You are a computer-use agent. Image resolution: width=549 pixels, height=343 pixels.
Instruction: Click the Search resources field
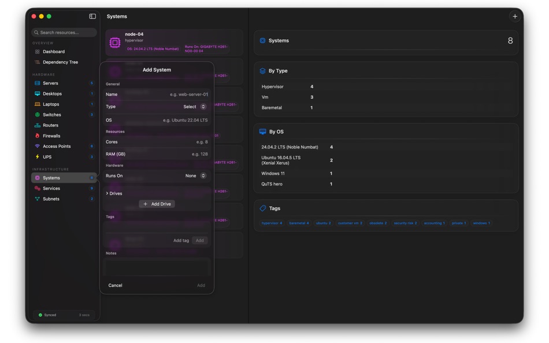pos(64,32)
